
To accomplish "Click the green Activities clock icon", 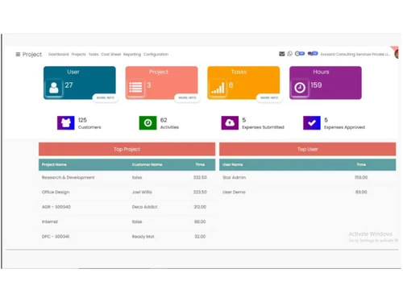I will (147, 123).
